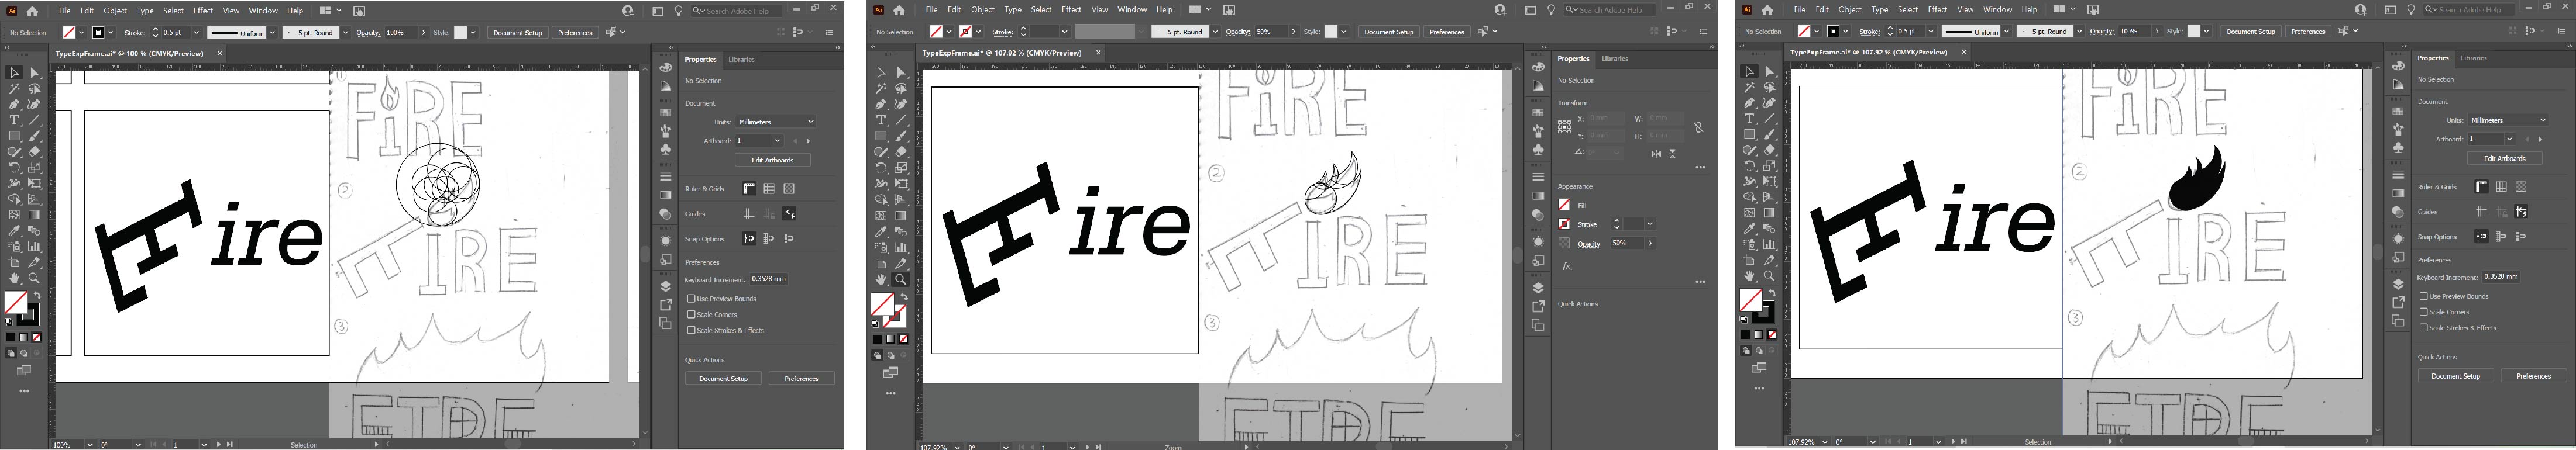
Task: Click Home icon in left window menu bar
Action: 33,11
